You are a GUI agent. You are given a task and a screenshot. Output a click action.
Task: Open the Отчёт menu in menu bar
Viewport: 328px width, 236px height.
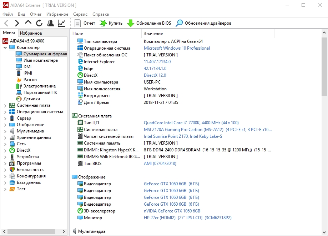coord(36,14)
